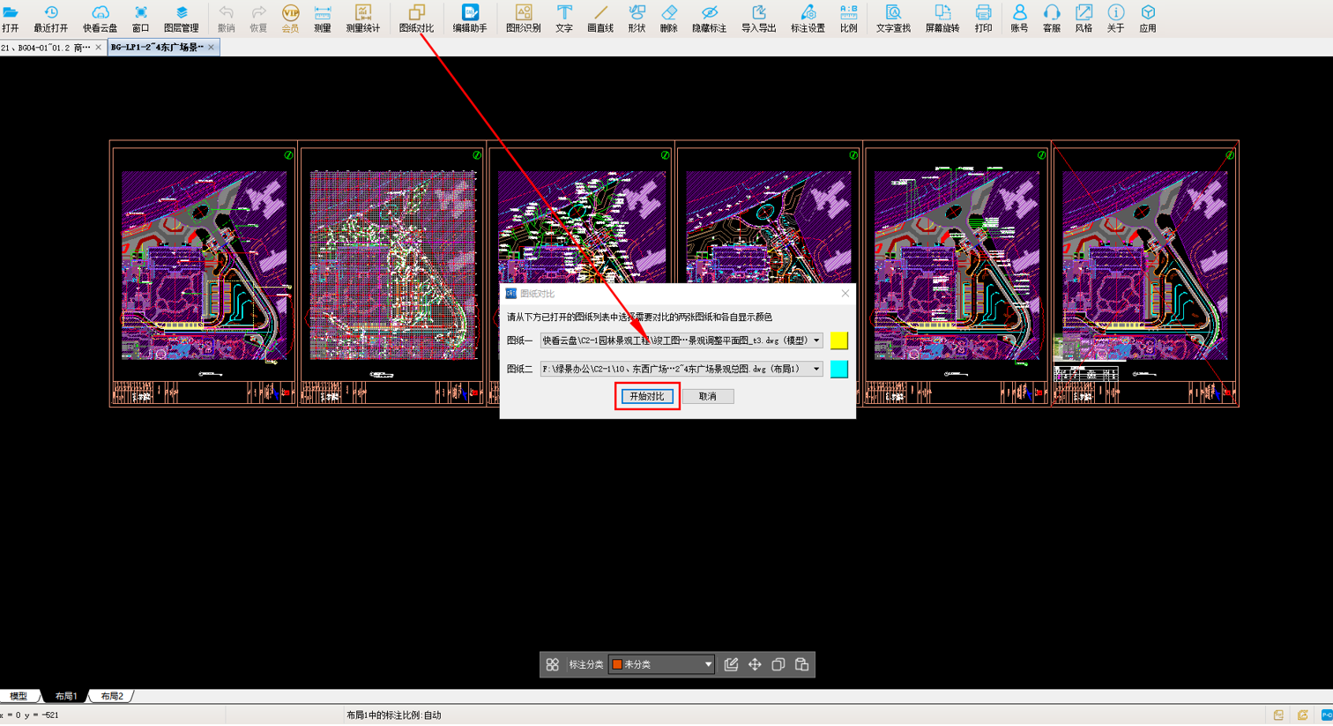Open 图层管理 layer manager
Screen dimensions: 1333x726
(181, 18)
